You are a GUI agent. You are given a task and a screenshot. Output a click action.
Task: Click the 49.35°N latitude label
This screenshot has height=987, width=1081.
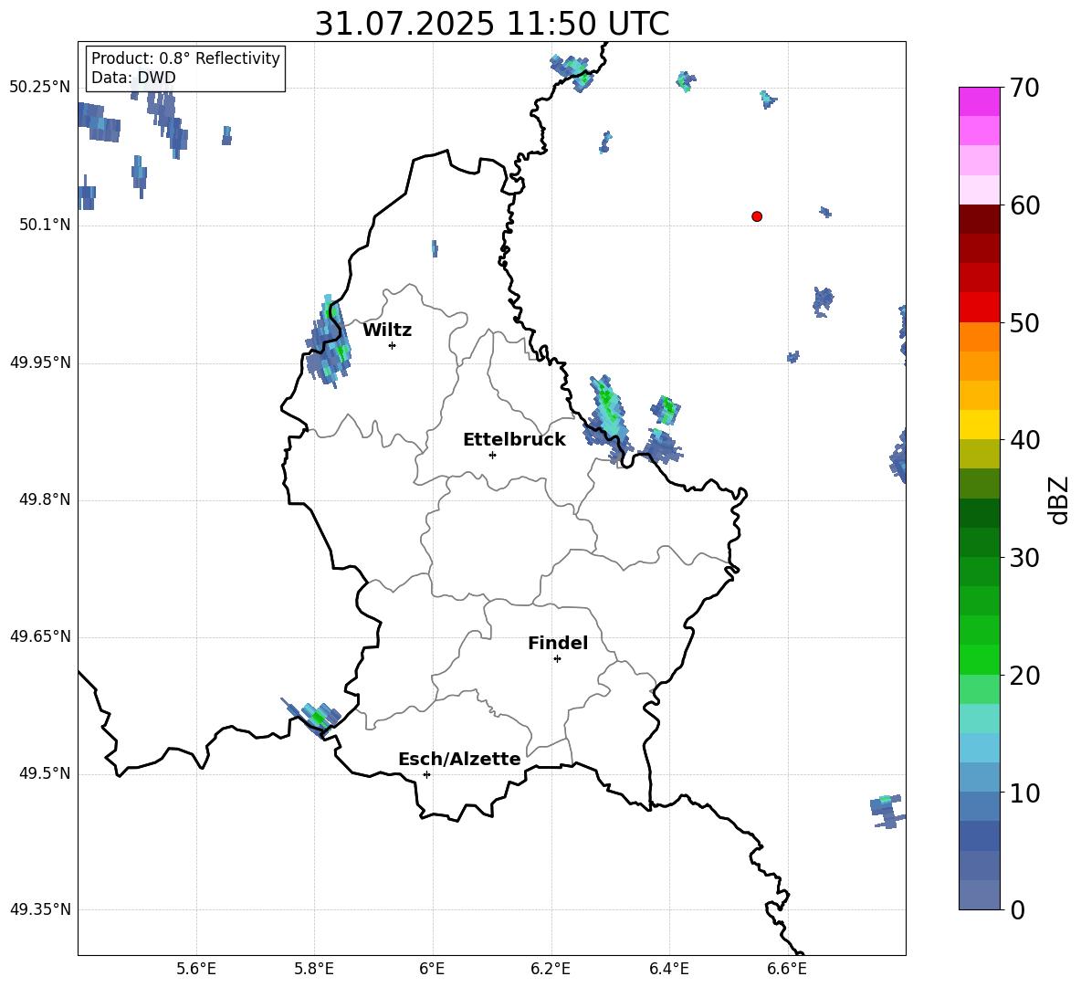pyautogui.click(x=40, y=909)
